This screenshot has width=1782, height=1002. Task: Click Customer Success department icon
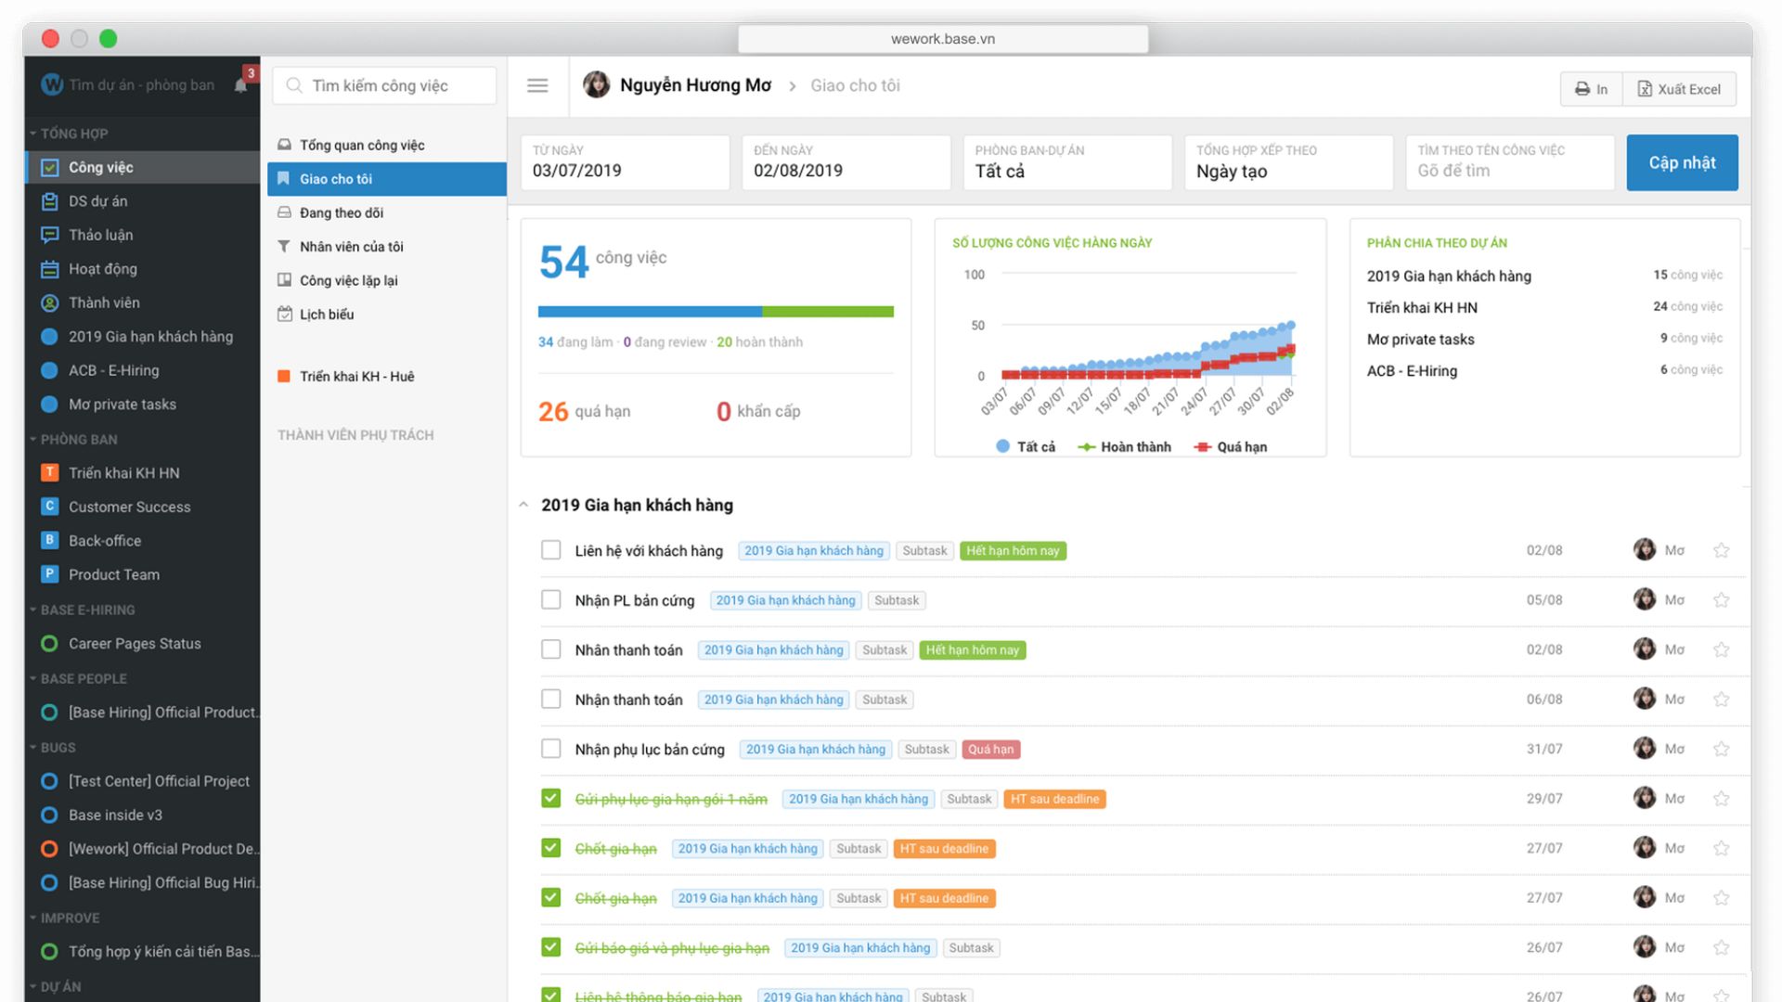pos(50,507)
